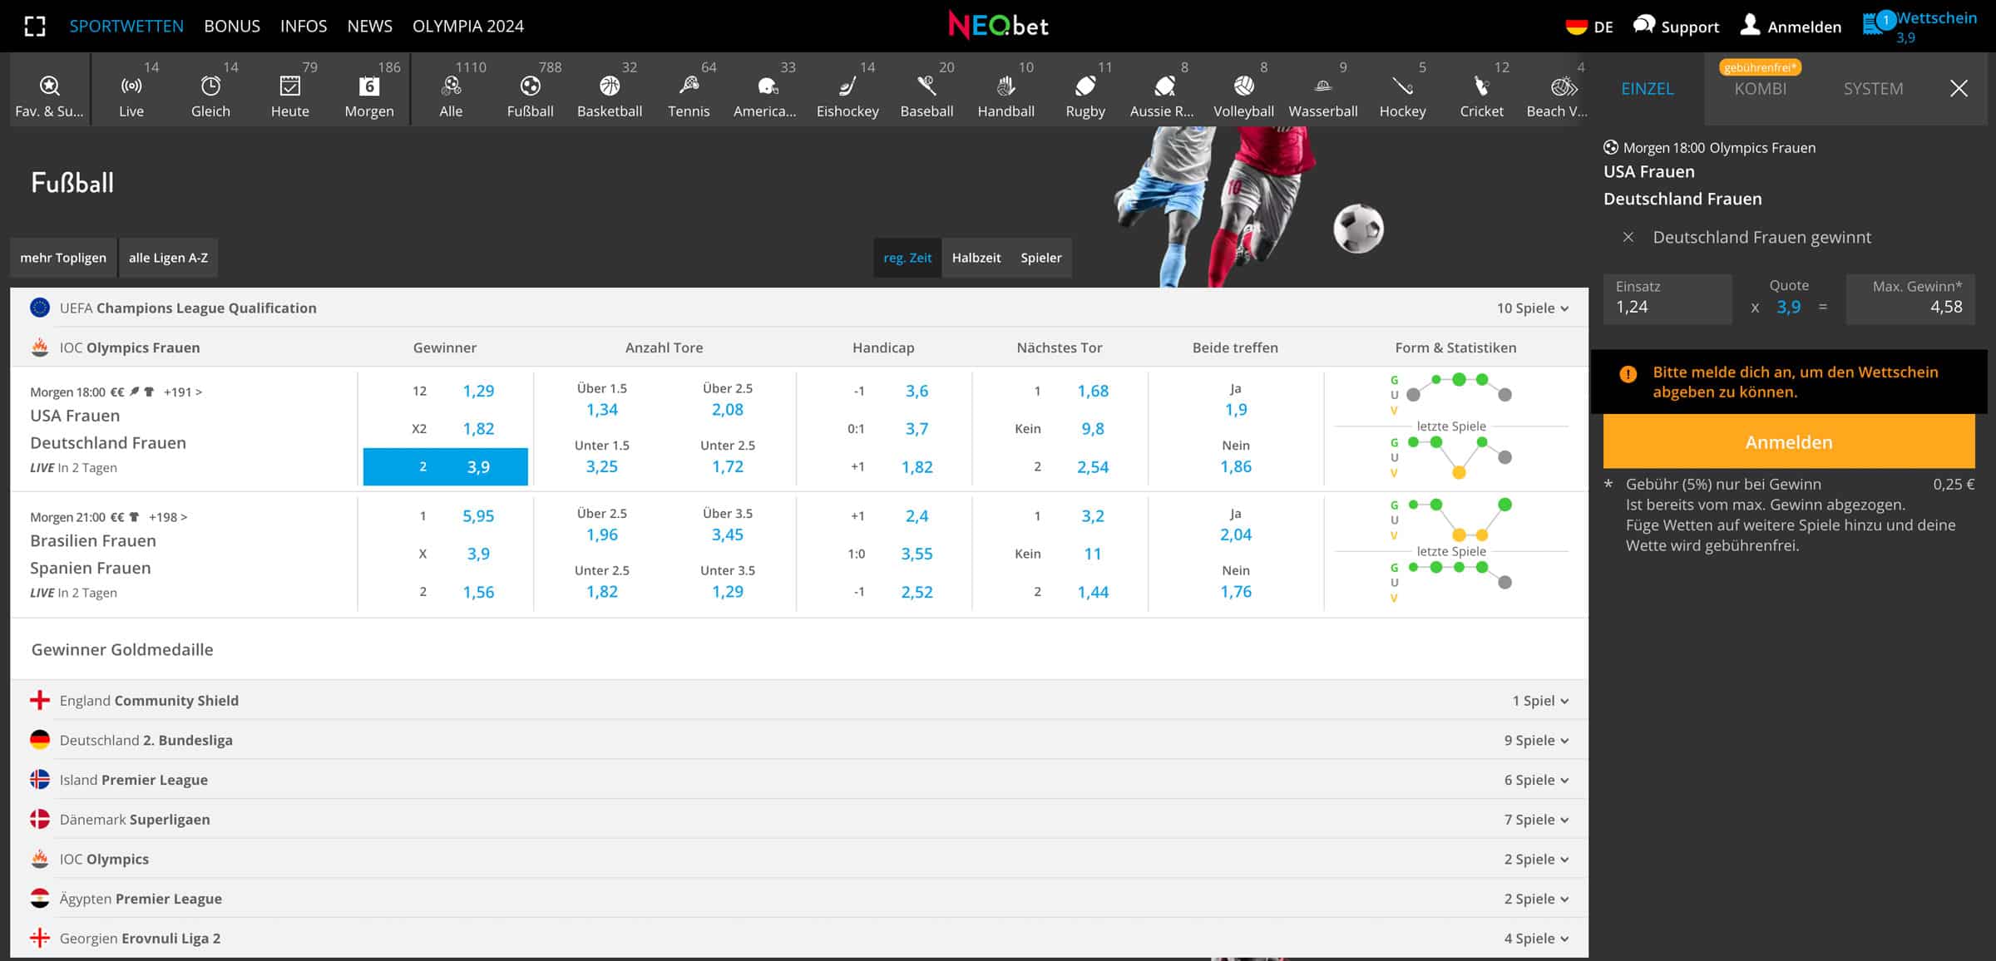1996x961 pixels.
Task: Expand Georgien Erovnuli Liga 2
Action: pos(799,938)
